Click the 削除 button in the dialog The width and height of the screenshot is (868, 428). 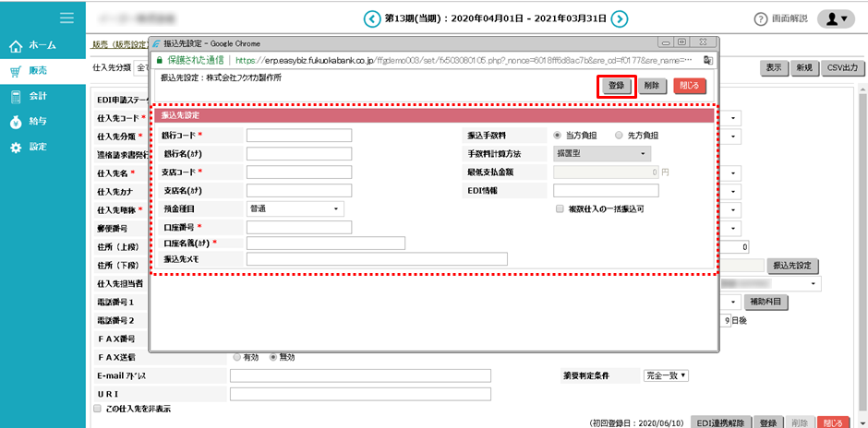point(652,86)
